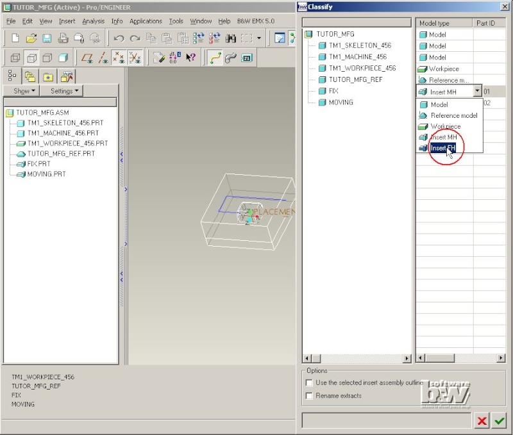Click the Model type column header
Screen dimensions: 513x435
(x=444, y=23)
